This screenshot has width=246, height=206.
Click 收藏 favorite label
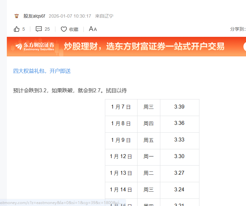click(74, 29)
